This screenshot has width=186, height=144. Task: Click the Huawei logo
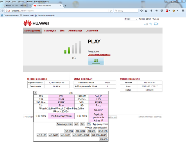pyautogui.click(x=36, y=23)
